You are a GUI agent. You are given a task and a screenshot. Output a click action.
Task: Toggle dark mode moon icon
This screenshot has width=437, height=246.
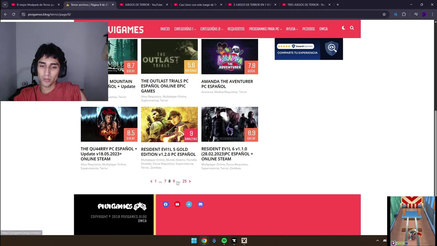(x=343, y=28)
